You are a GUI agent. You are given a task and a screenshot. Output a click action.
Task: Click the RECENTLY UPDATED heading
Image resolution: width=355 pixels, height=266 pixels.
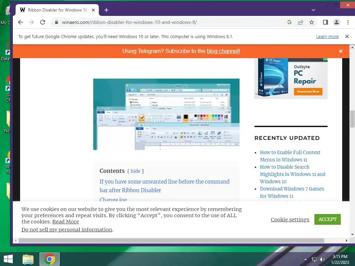tap(287, 138)
